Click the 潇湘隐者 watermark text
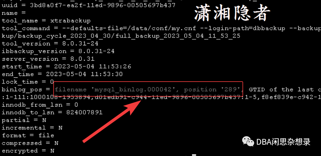321x156 pixels. click(x=232, y=13)
